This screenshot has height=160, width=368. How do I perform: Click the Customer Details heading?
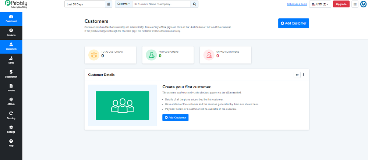click(102, 75)
